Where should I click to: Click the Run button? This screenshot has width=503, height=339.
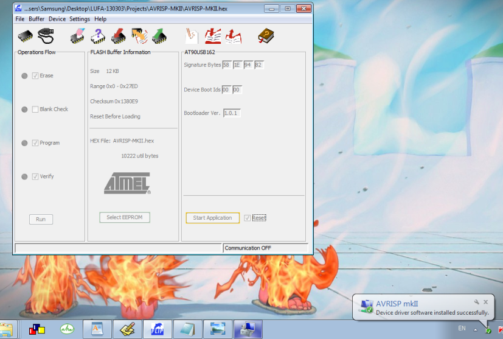pos(41,219)
